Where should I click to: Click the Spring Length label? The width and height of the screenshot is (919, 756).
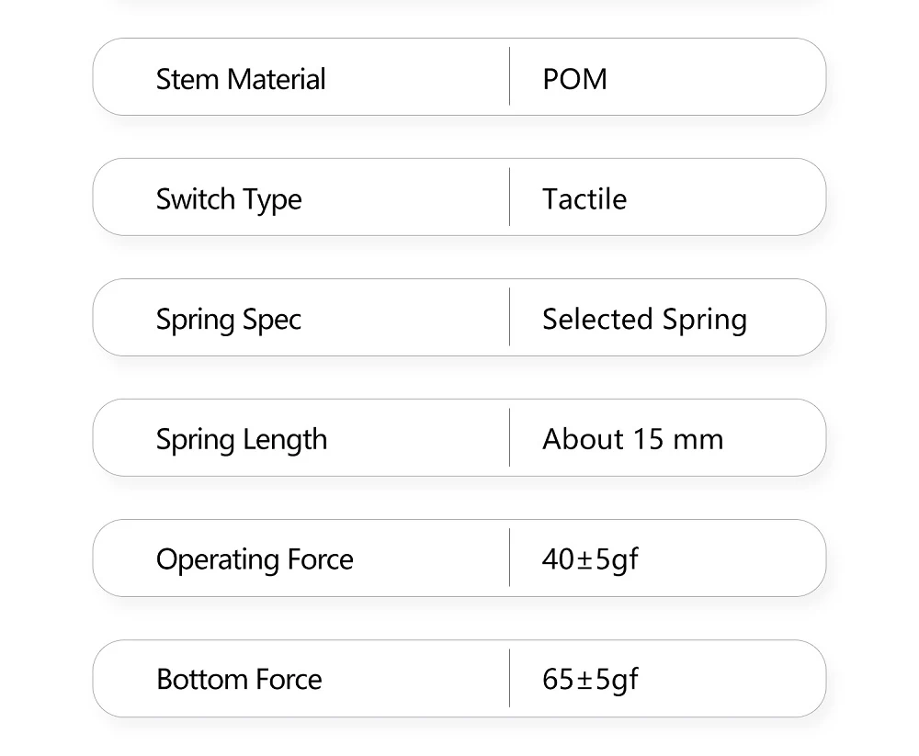[242, 440]
